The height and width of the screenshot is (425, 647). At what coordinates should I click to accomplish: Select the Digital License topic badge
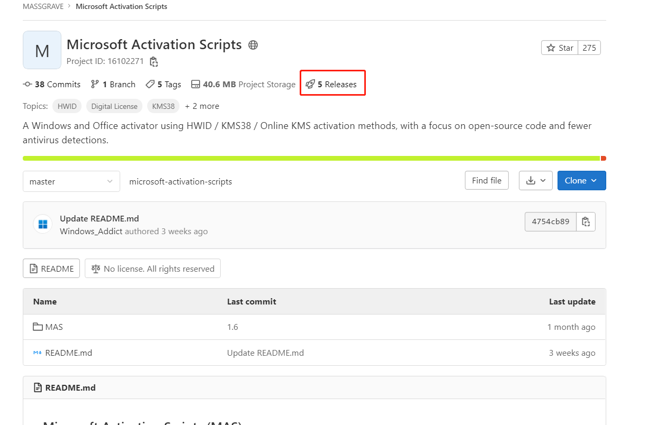(x=114, y=106)
